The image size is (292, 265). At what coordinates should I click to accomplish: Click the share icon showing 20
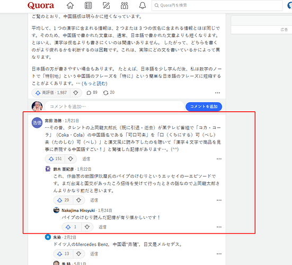pos(109,93)
